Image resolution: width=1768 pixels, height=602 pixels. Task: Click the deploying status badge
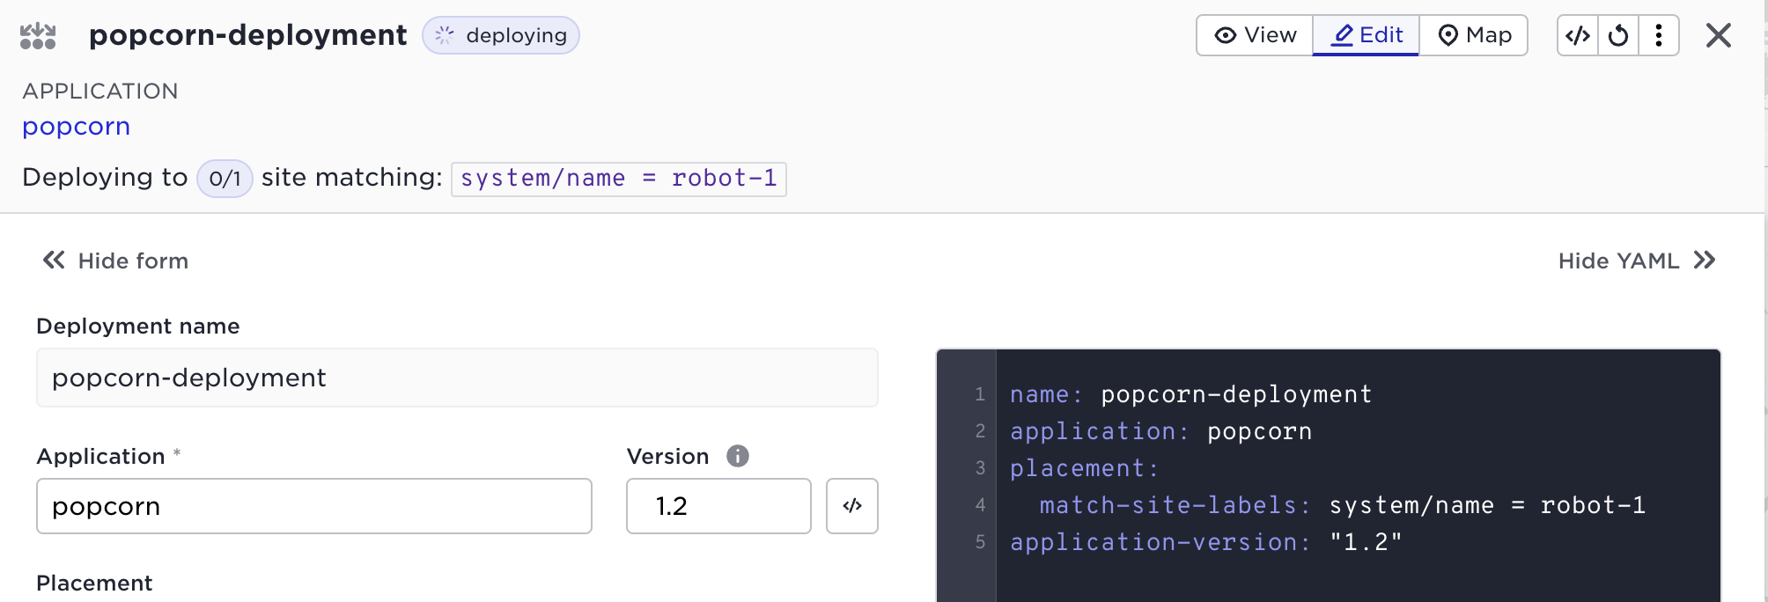pyautogui.click(x=501, y=35)
